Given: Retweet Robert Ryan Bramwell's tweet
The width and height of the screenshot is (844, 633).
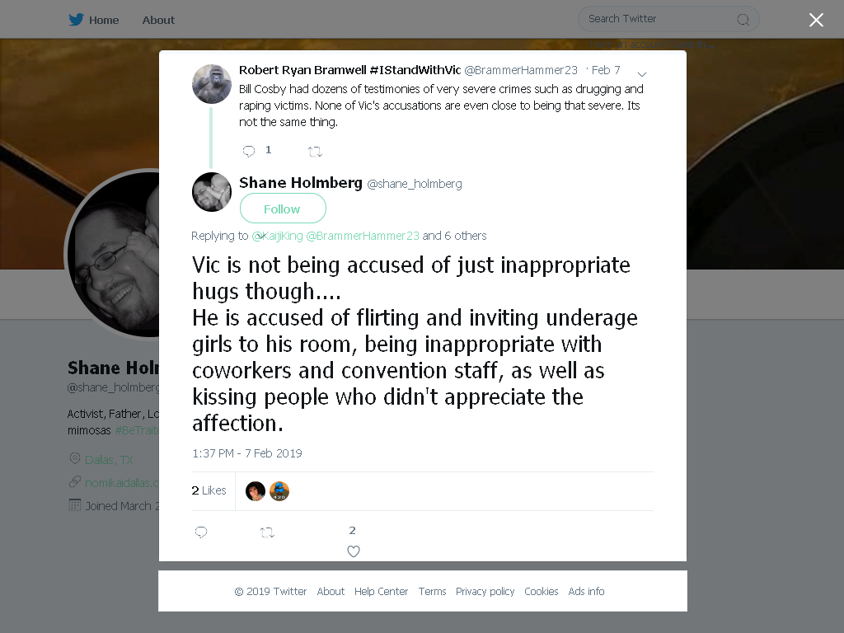Looking at the screenshot, I should pos(315,152).
